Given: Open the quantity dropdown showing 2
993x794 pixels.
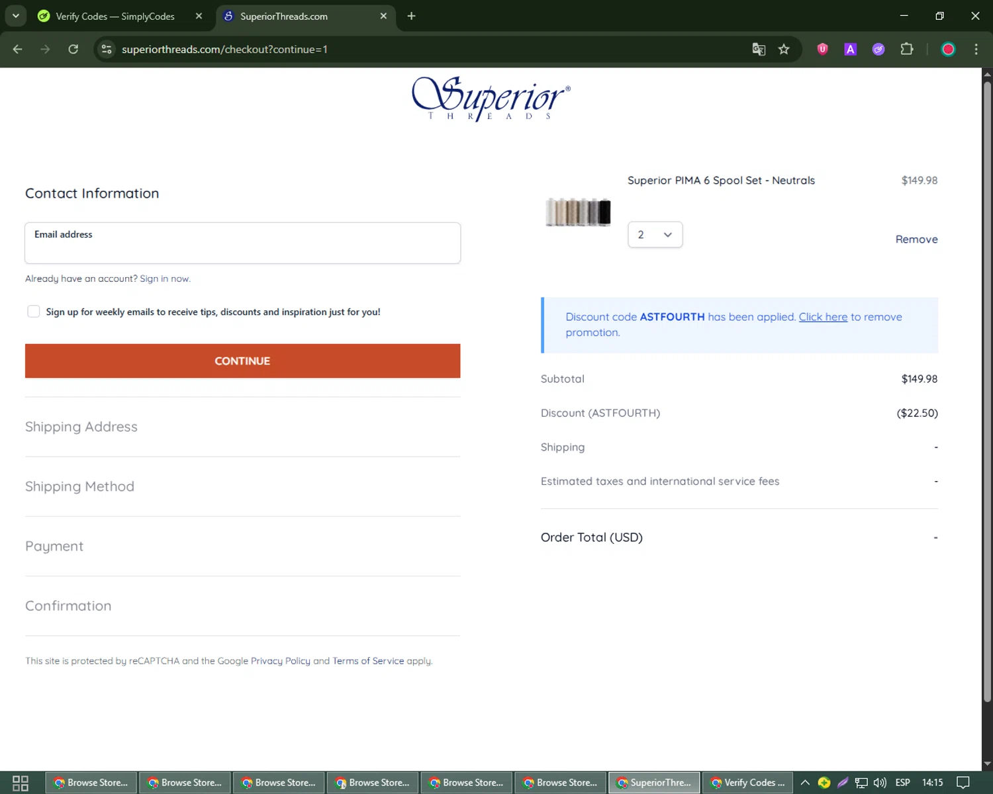Looking at the screenshot, I should click(655, 235).
